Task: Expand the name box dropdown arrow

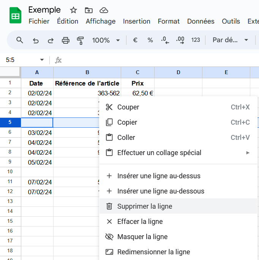Action: pos(42,60)
